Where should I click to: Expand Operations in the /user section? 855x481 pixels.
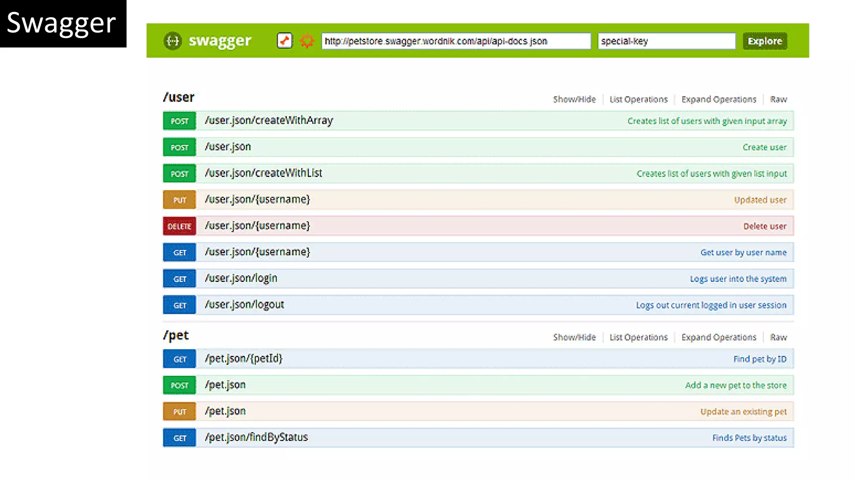(718, 99)
